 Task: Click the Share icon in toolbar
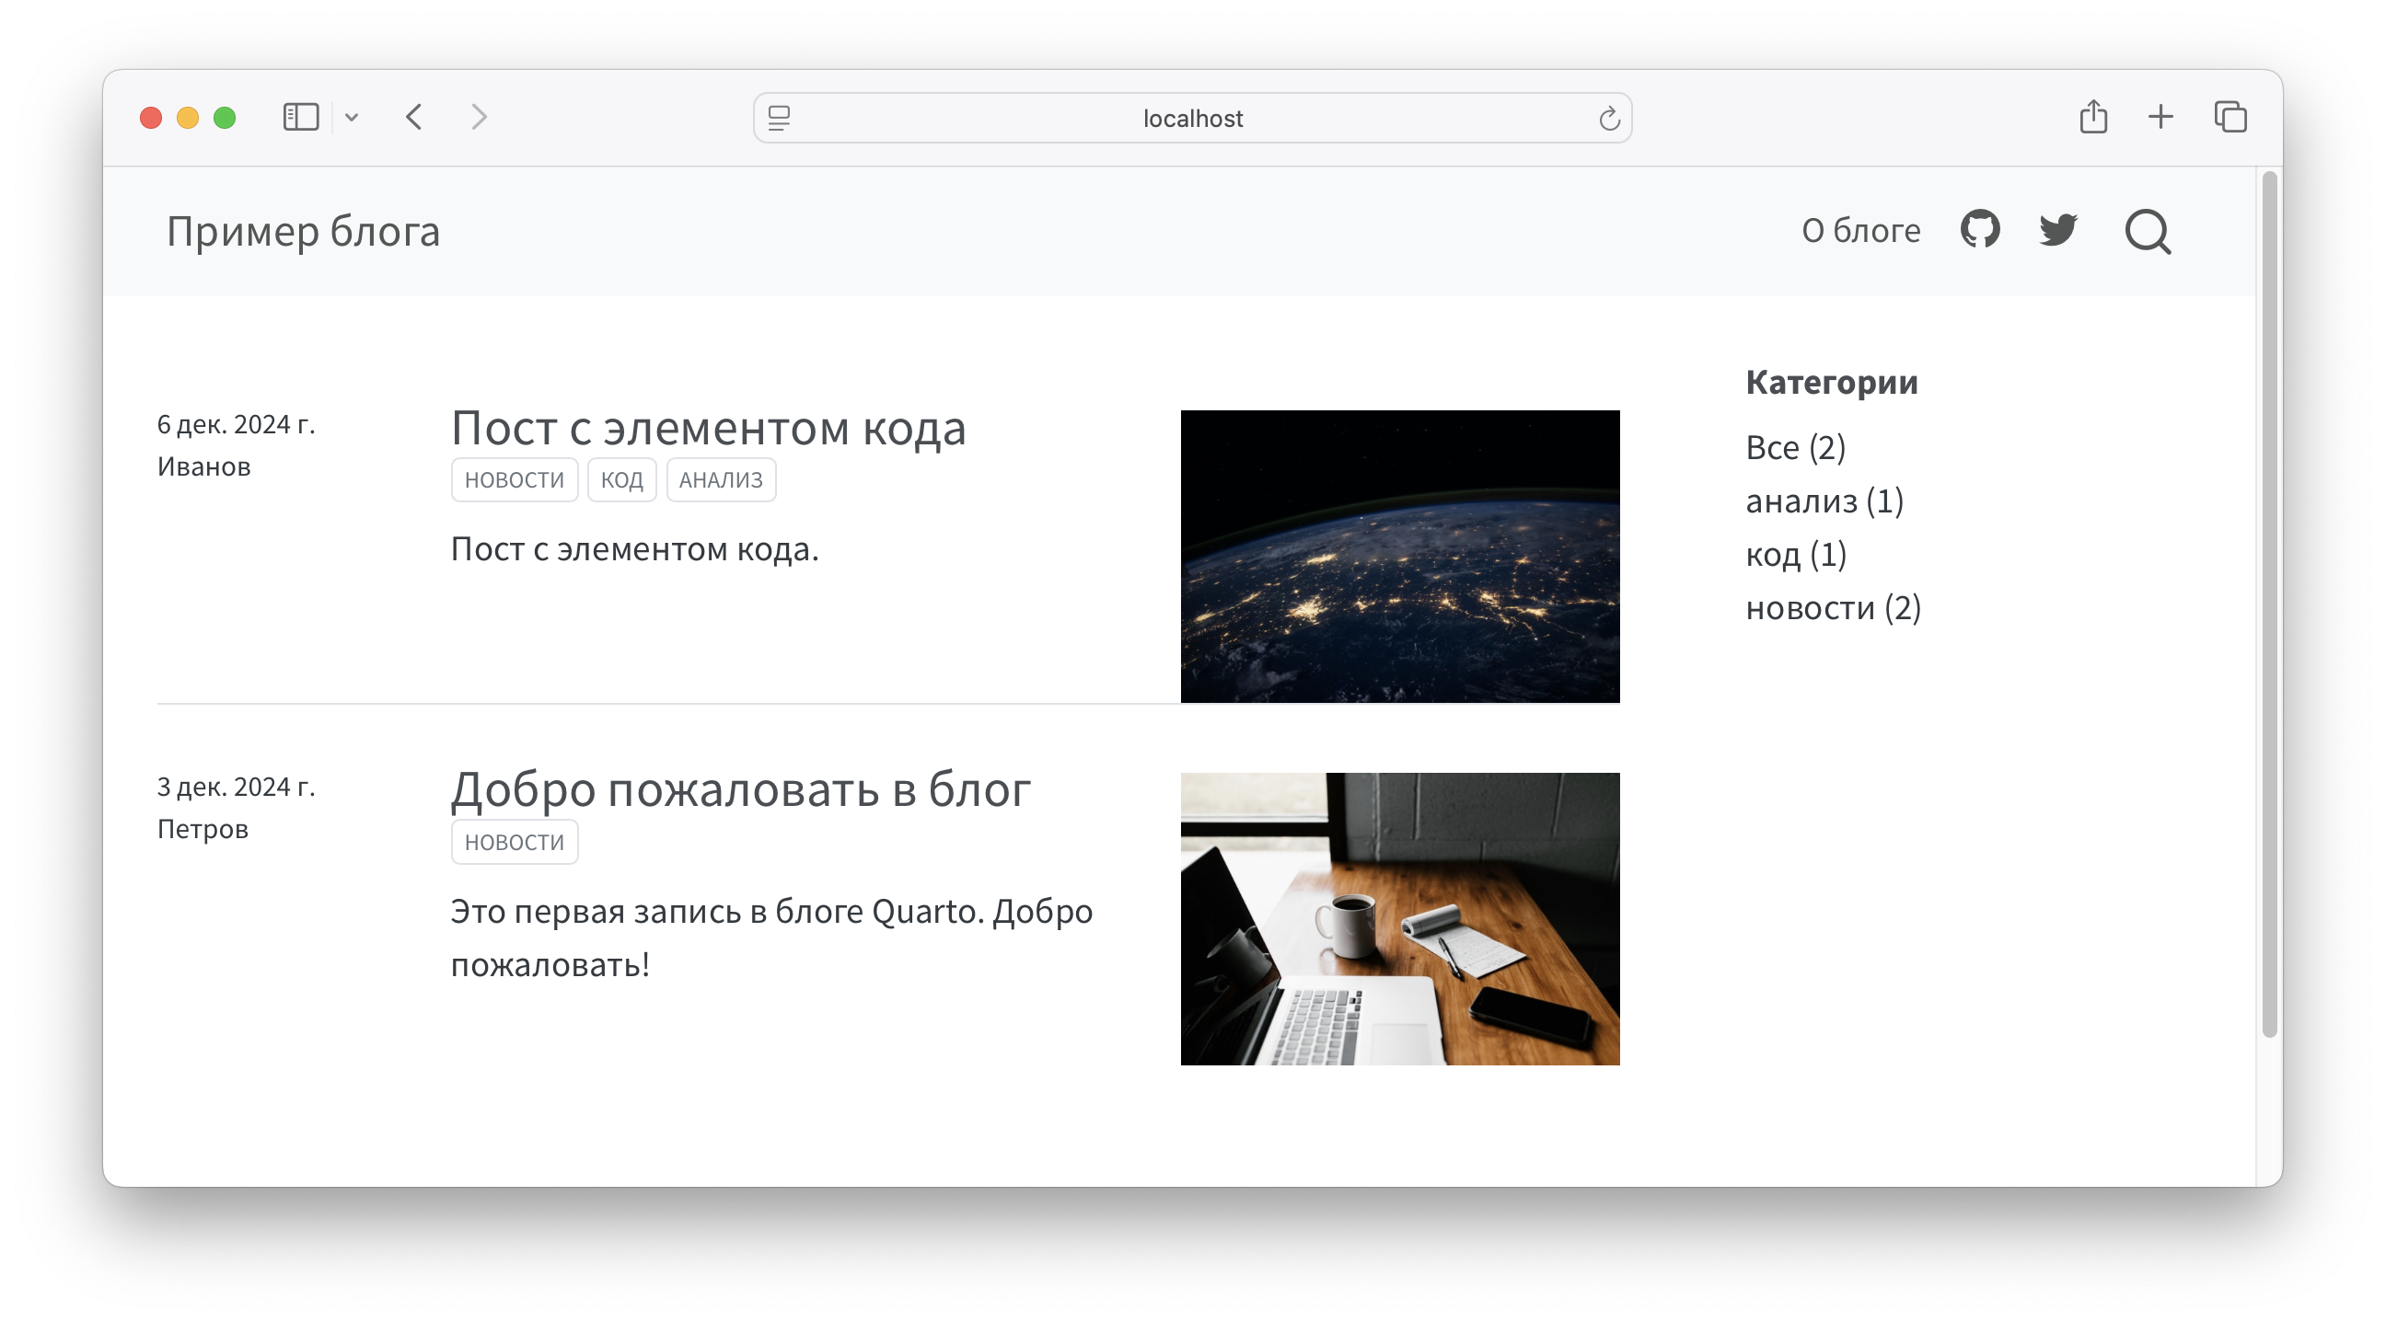2092,118
